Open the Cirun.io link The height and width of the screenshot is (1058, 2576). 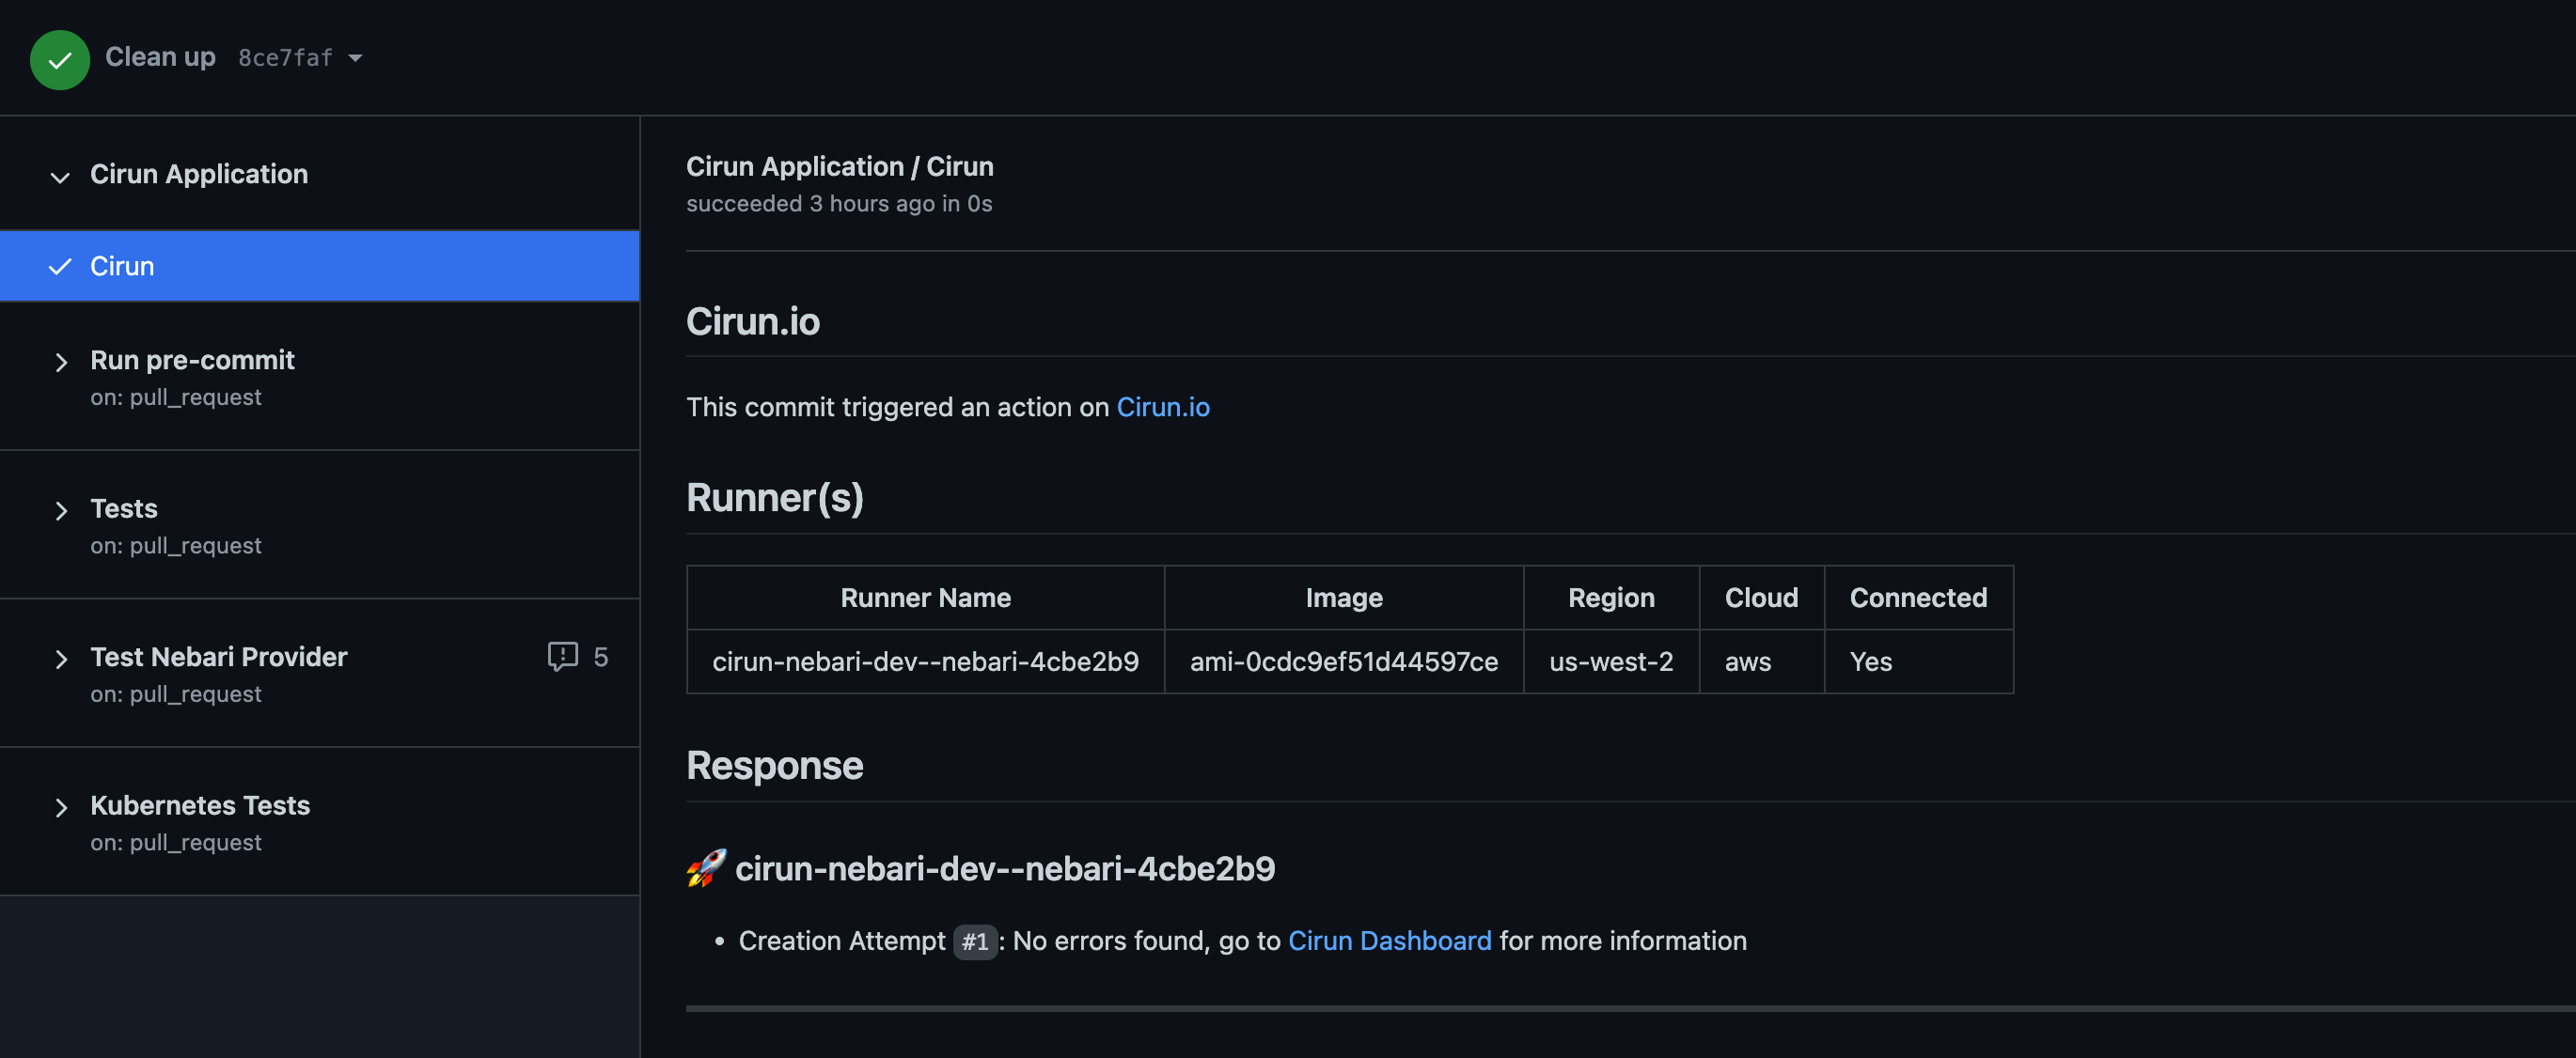(1163, 407)
